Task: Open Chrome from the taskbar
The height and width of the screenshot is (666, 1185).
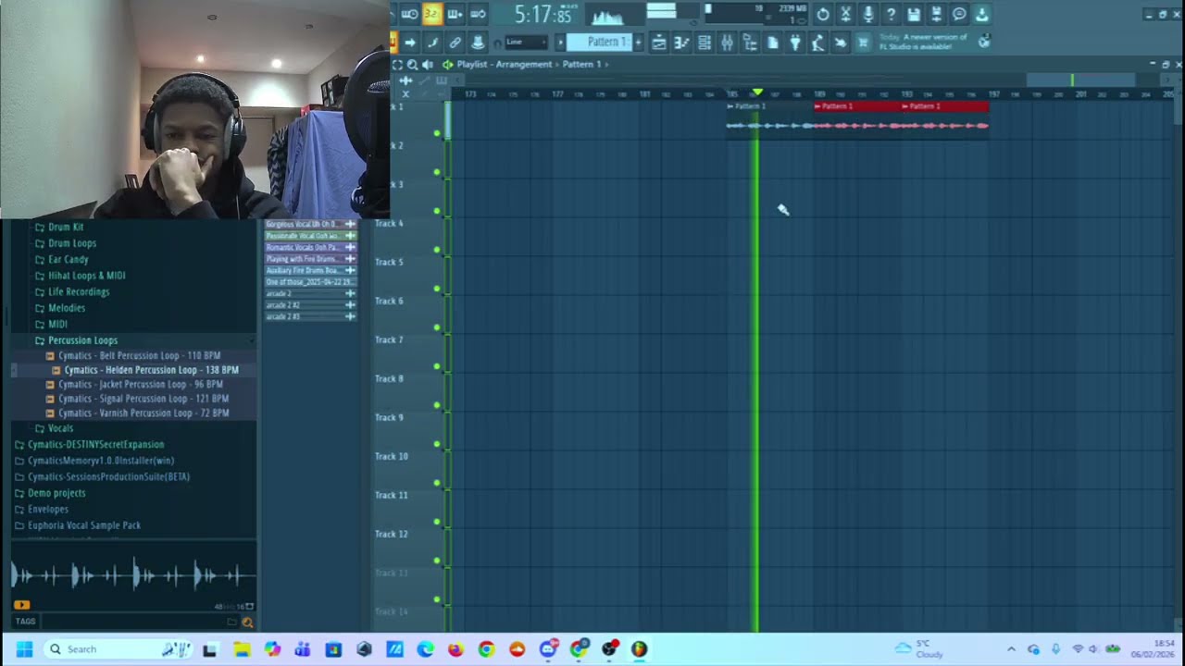Action: point(486,649)
